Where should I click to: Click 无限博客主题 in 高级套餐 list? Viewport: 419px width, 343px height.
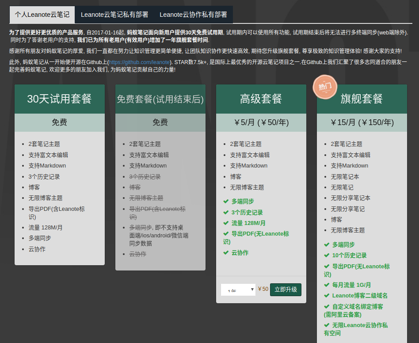247,187
